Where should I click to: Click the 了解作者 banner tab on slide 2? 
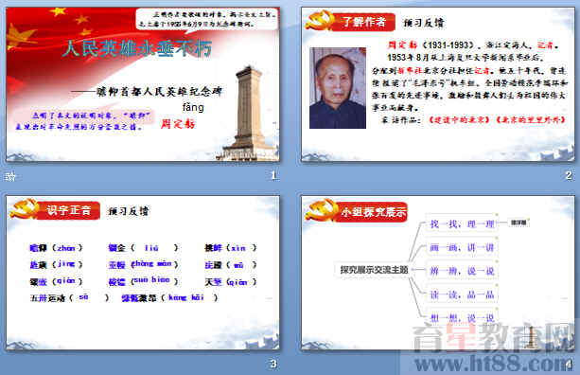tap(364, 22)
